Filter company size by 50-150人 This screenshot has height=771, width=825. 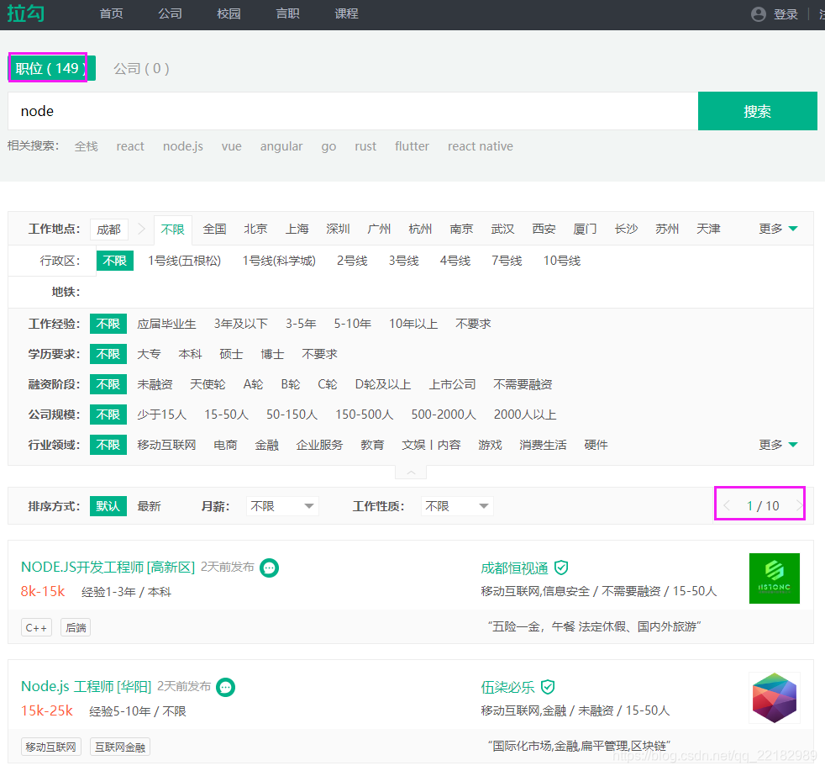pos(292,415)
